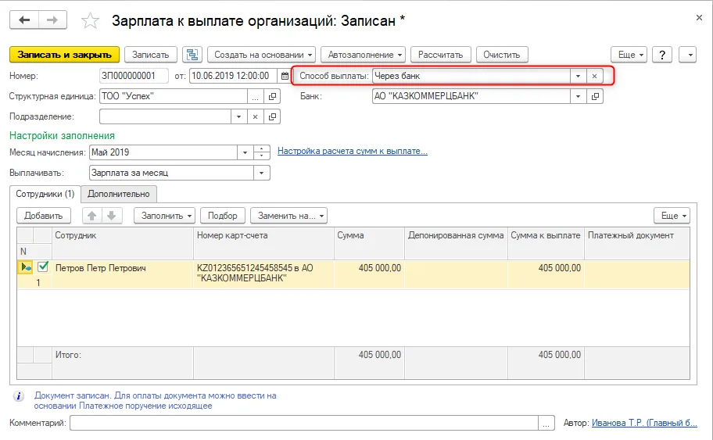Expand the Подразделение dropdown
The image size is (713, 440).
238,116
